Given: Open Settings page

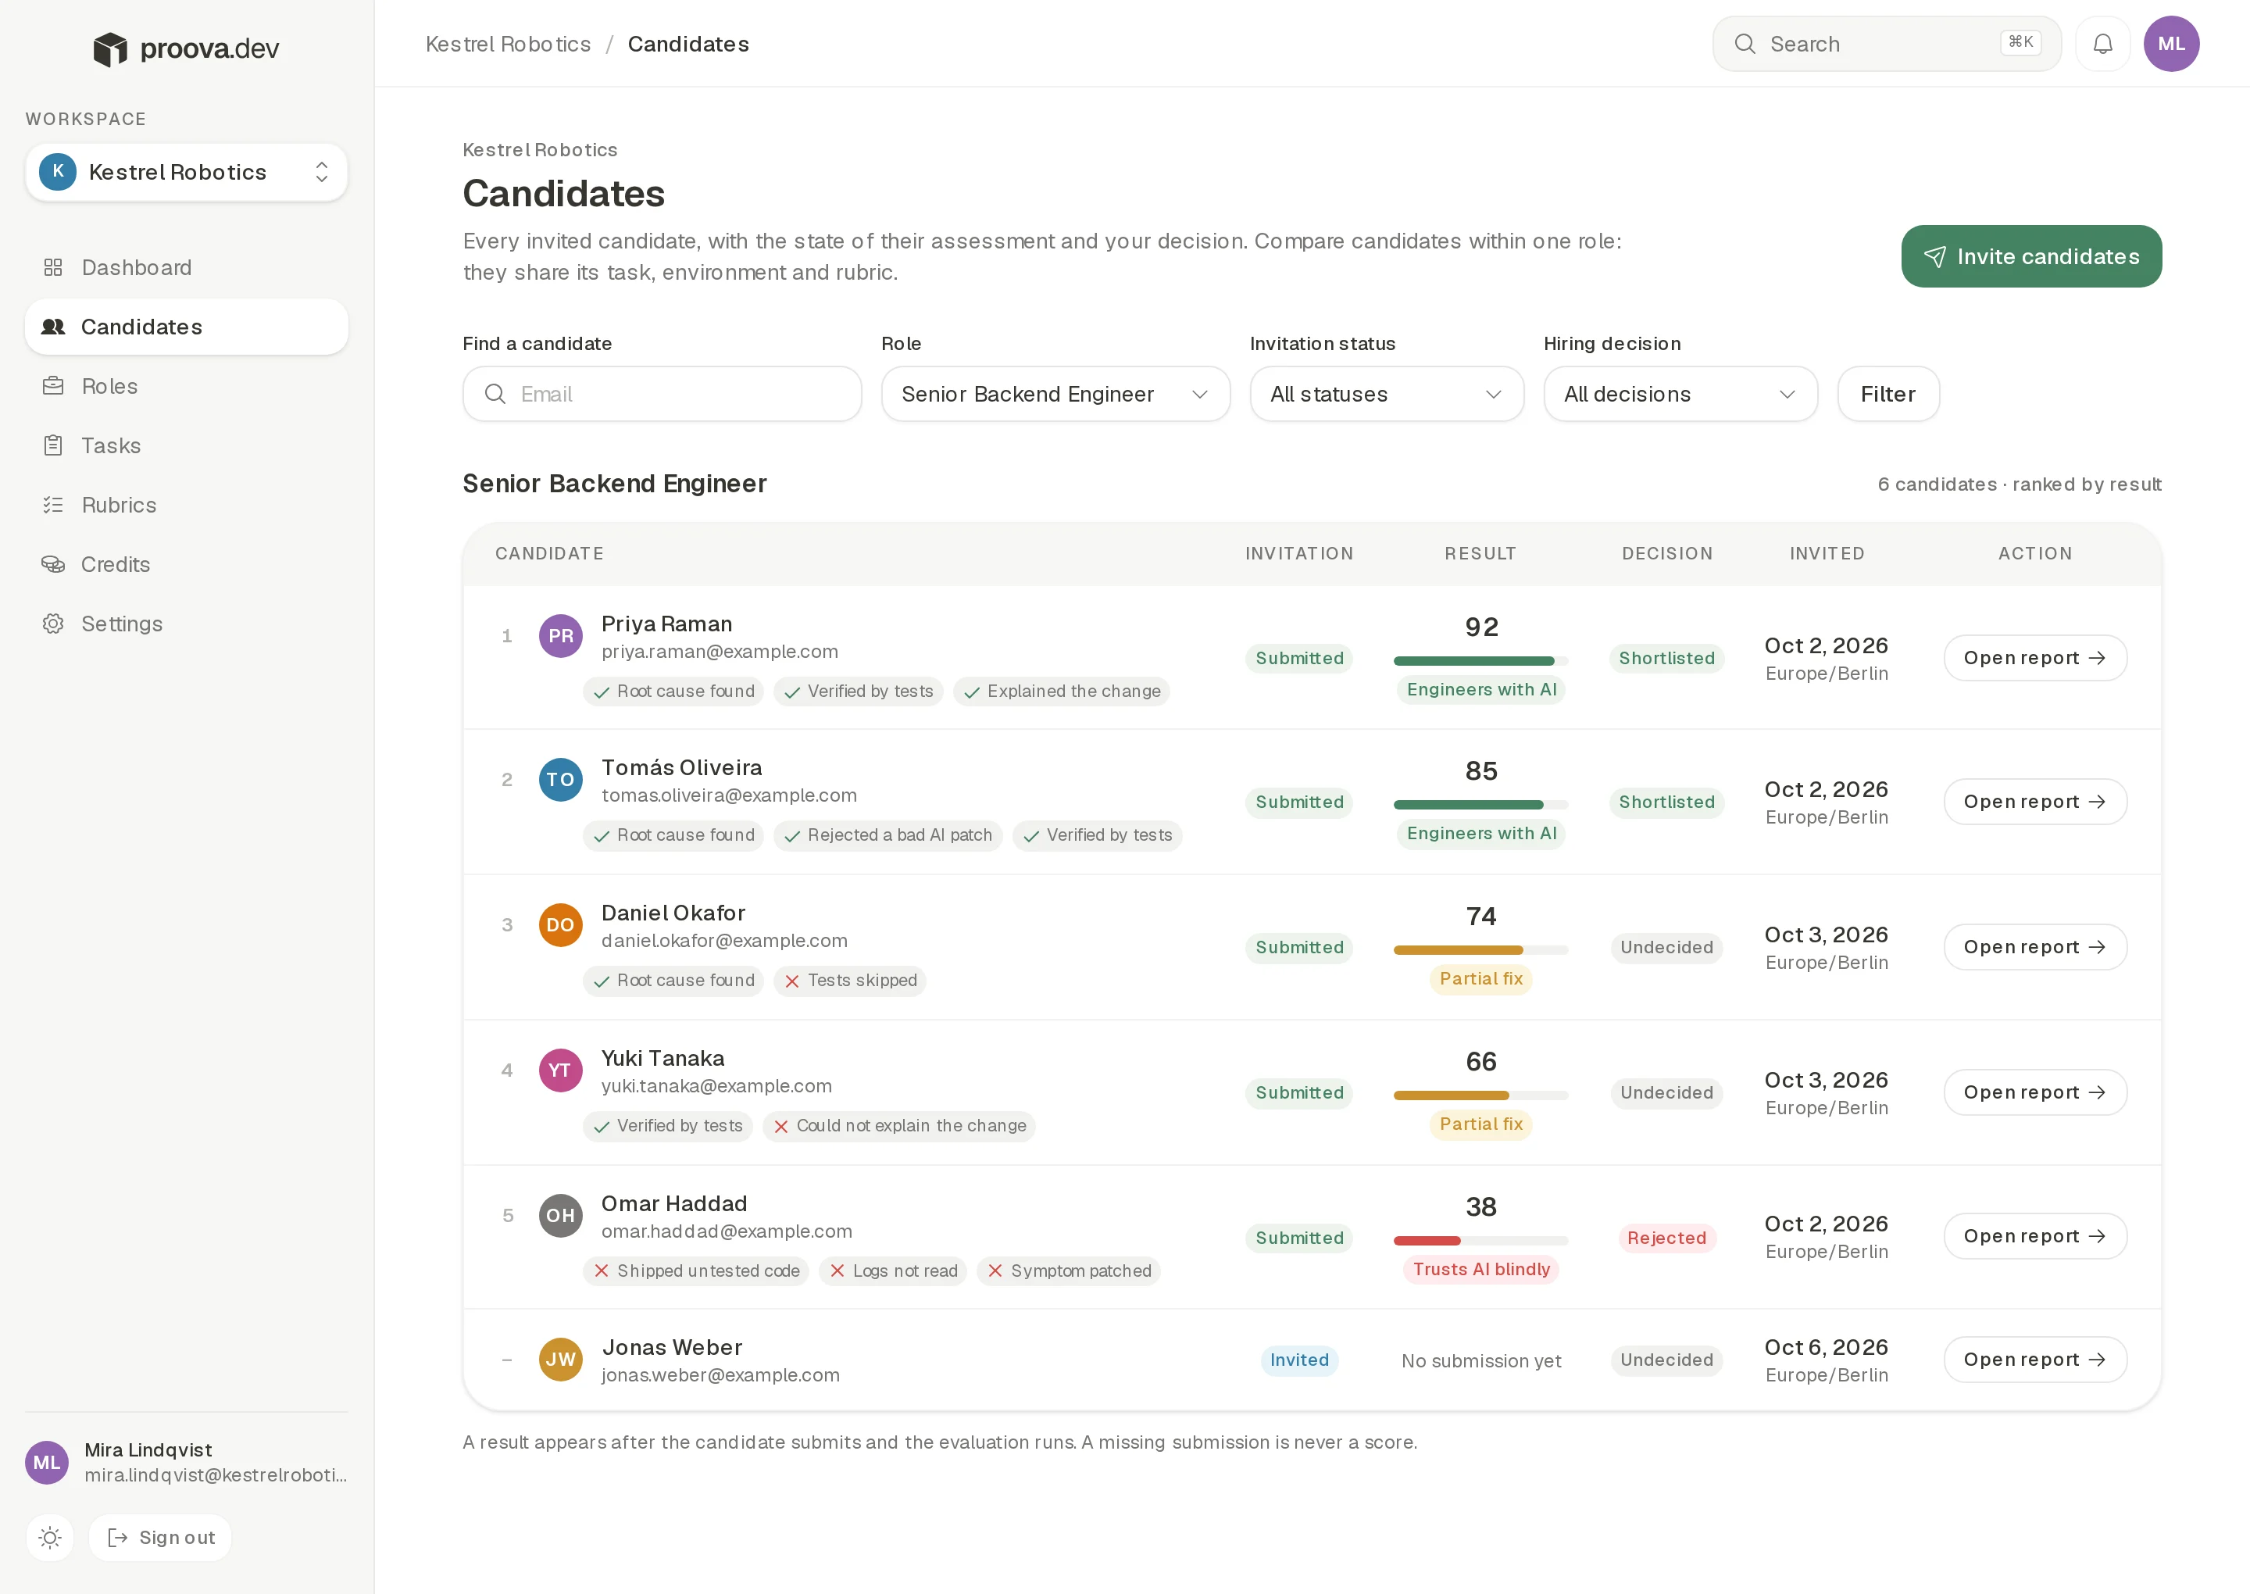Looking at the screenshot, I should click(x=187, y=624).
